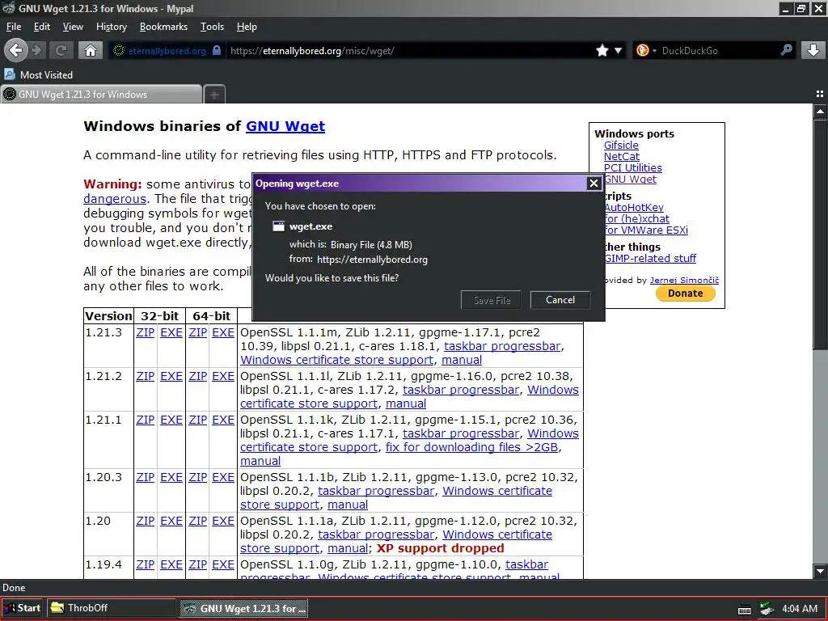Click the keyboard tray icon
This screenshot has height=621, width=828.
point(745,610)
